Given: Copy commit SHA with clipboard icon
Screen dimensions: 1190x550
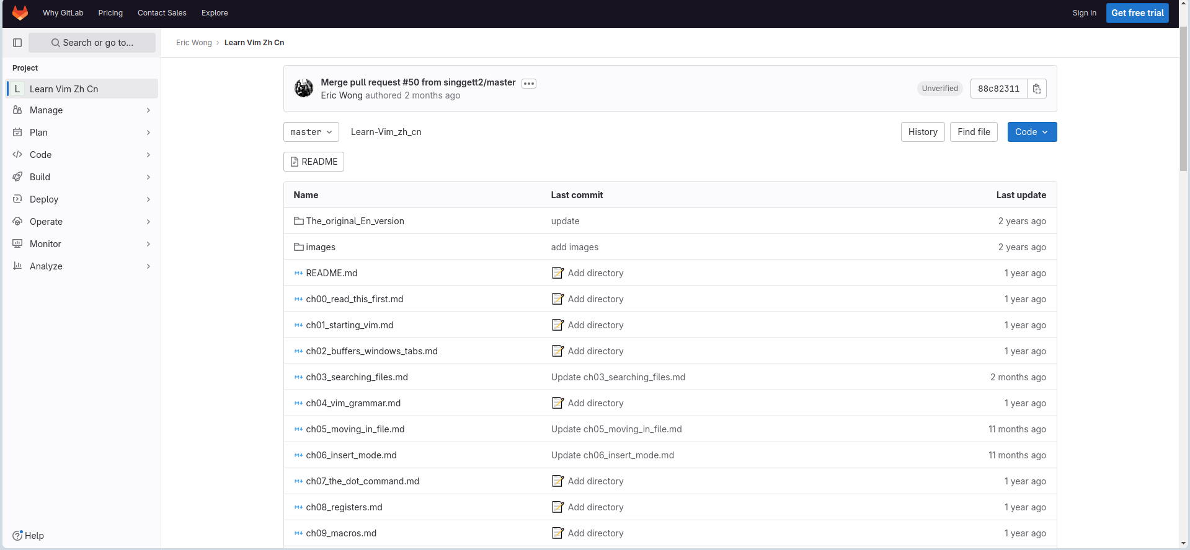Looking at the screenshot, I should click(1037, 89).
